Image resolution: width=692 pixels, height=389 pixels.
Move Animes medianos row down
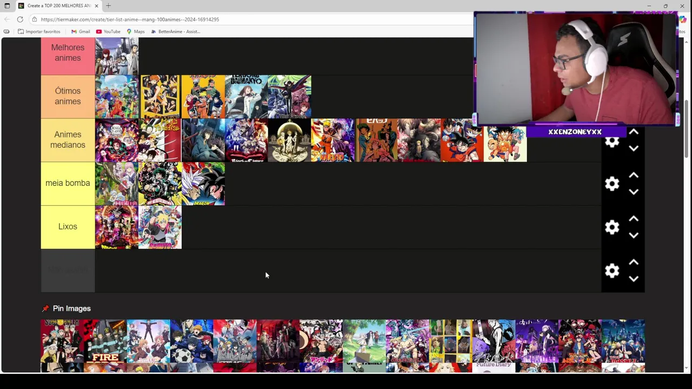tap(634, 148)
